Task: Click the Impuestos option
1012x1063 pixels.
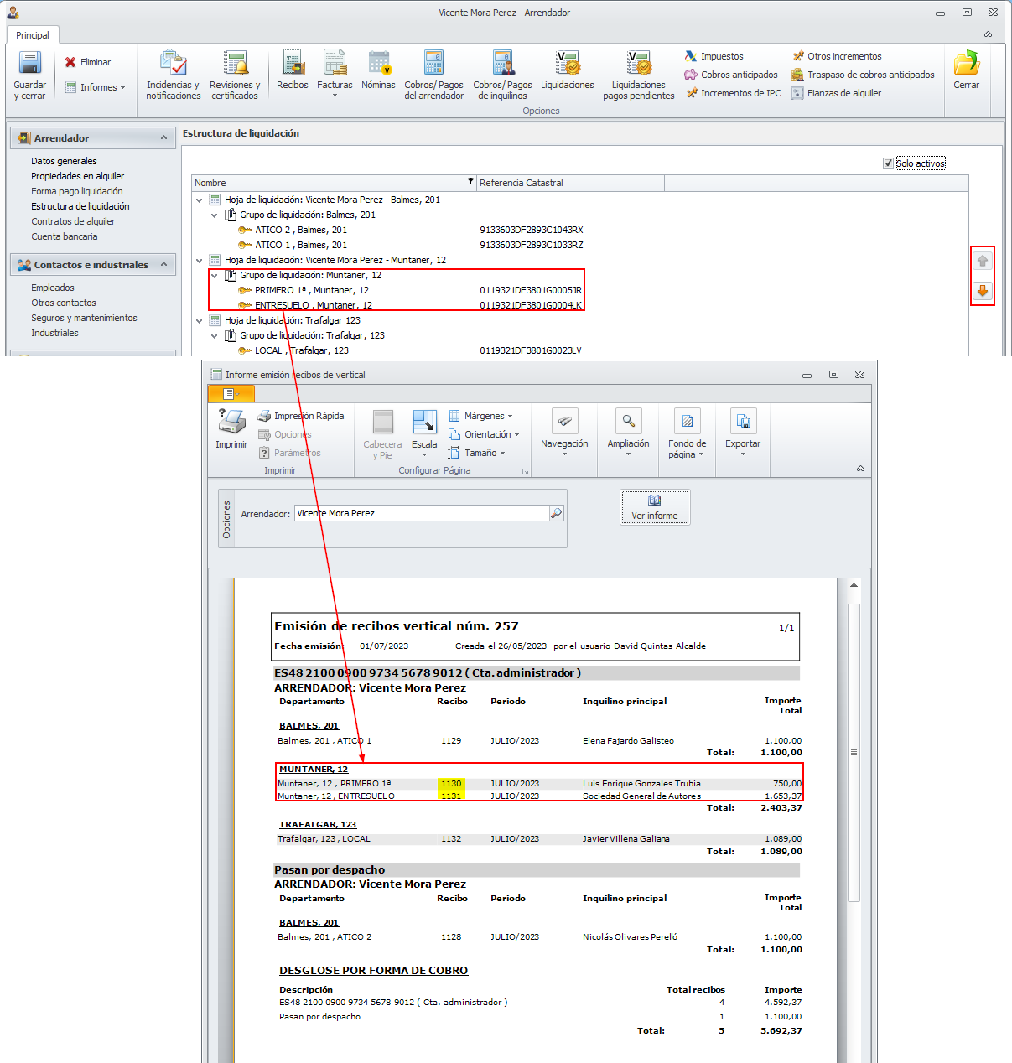Action: coord(714,56)
